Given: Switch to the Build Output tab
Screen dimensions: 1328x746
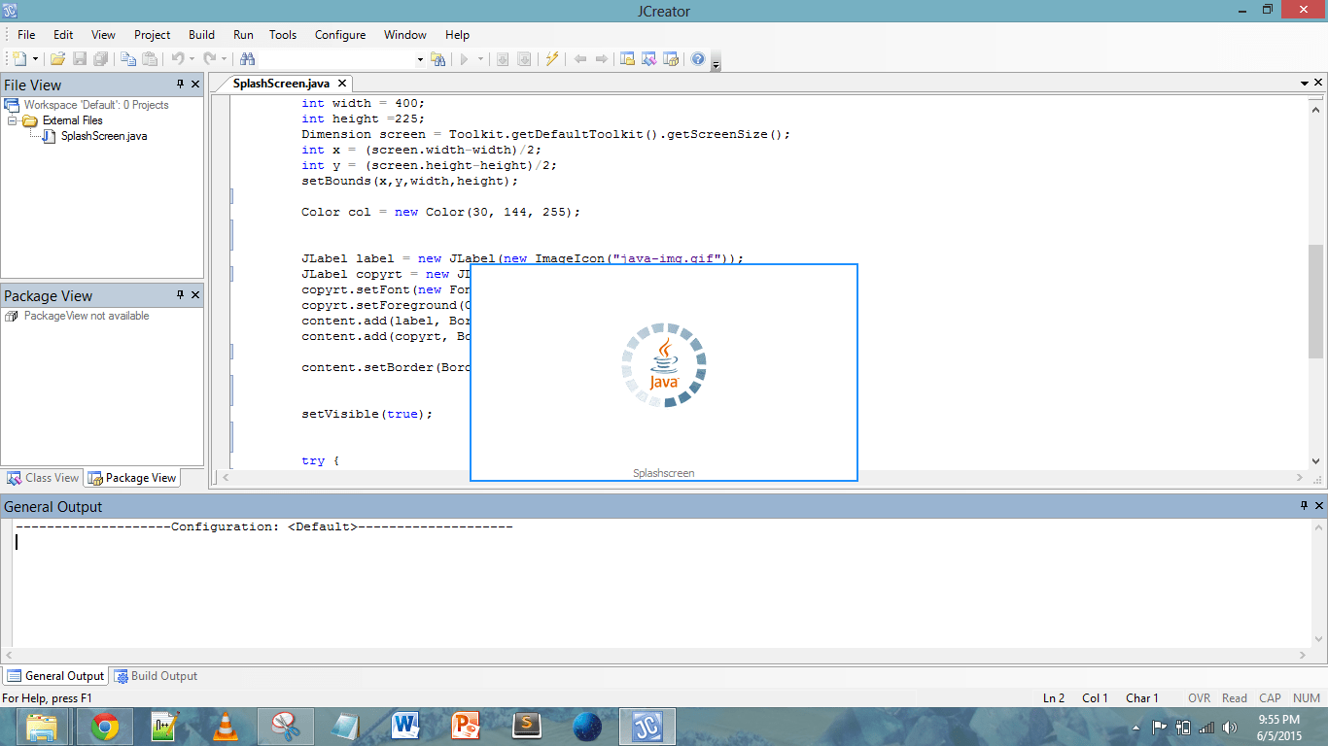Looking at the screenshot, I should [156, 676].
